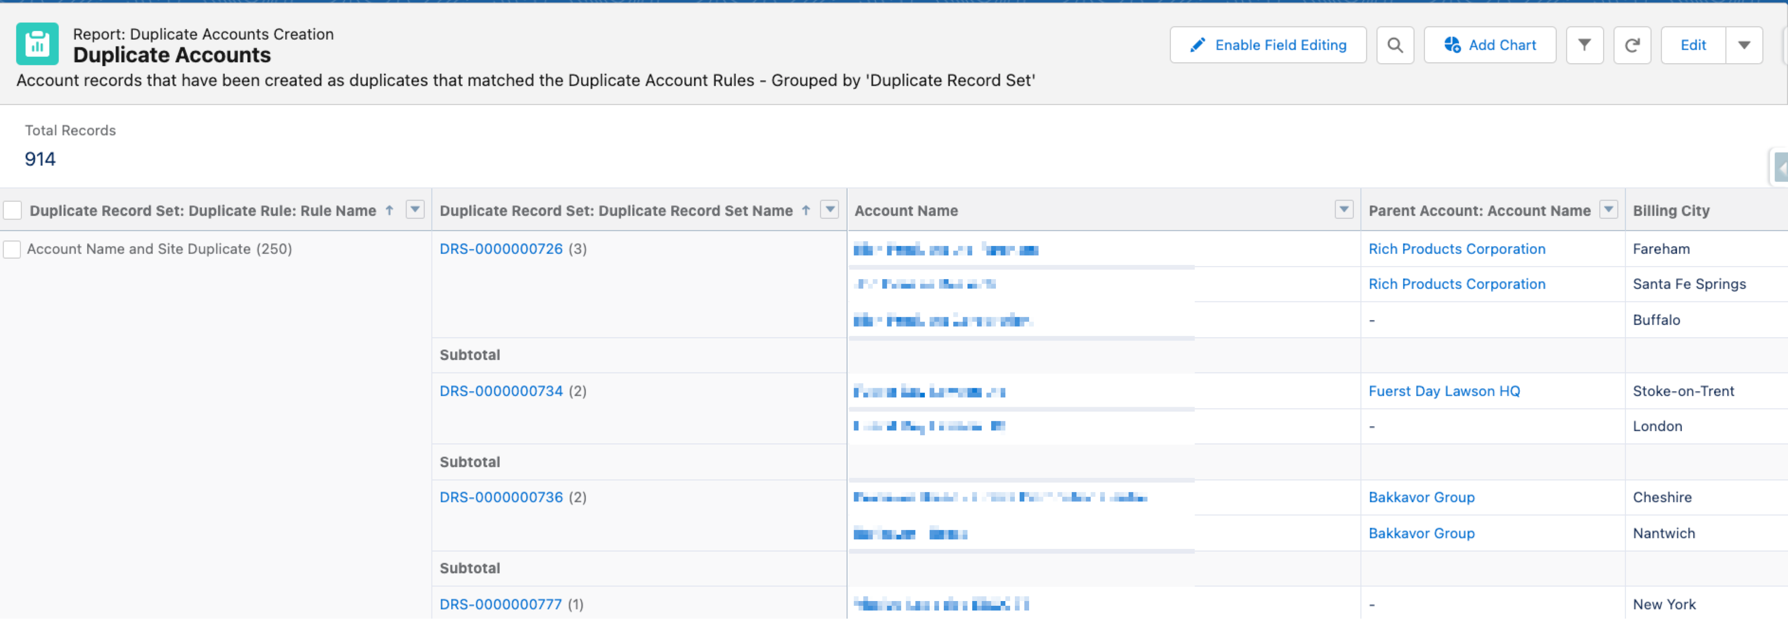Open account name link in London row
This screenshot has width=1788, height=620.
click(930, 427)
